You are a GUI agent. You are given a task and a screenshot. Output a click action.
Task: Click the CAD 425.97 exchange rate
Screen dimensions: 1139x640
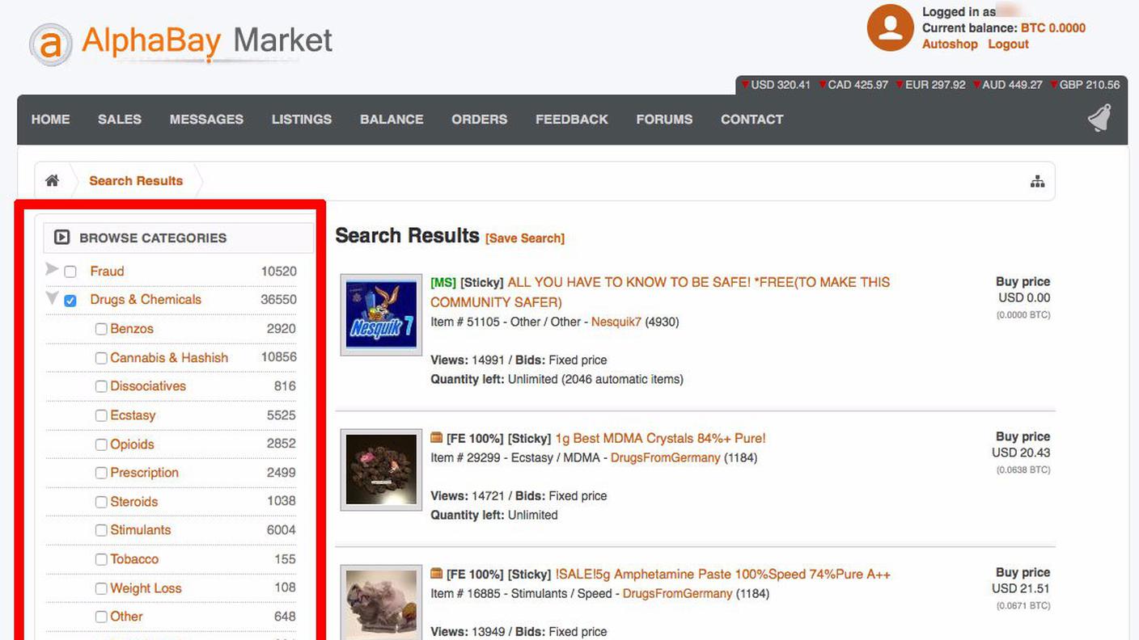(853, 85)
